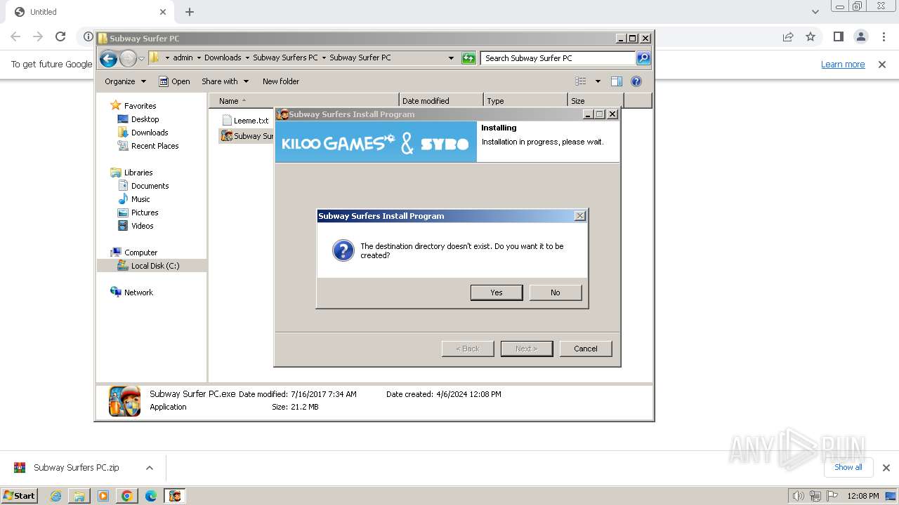Switch to Google Chrome in taskbar

point(127,496)
